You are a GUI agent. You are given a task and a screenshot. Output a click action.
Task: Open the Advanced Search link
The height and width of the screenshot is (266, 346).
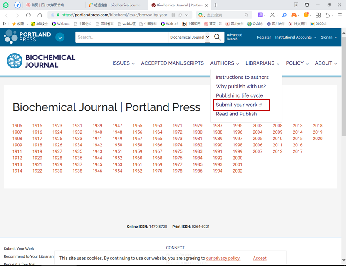point(235,37)
